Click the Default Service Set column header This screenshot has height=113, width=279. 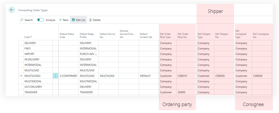[107, 36]
